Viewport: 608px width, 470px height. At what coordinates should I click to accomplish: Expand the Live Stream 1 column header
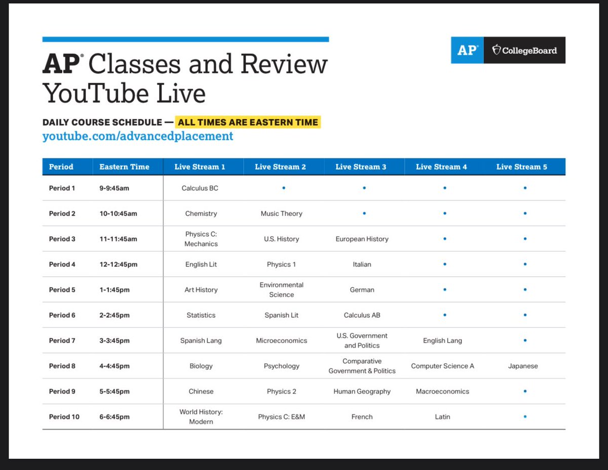pos(203,166)
